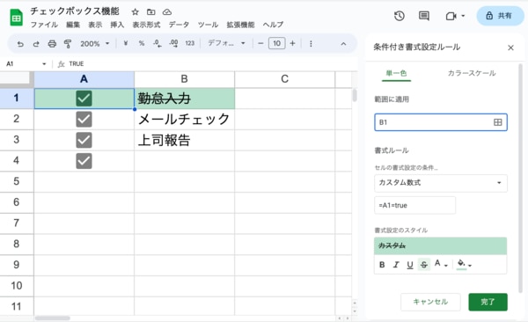
Task: Click the 共有 share button
Action: pyautogui.click(x=500, y=16)
